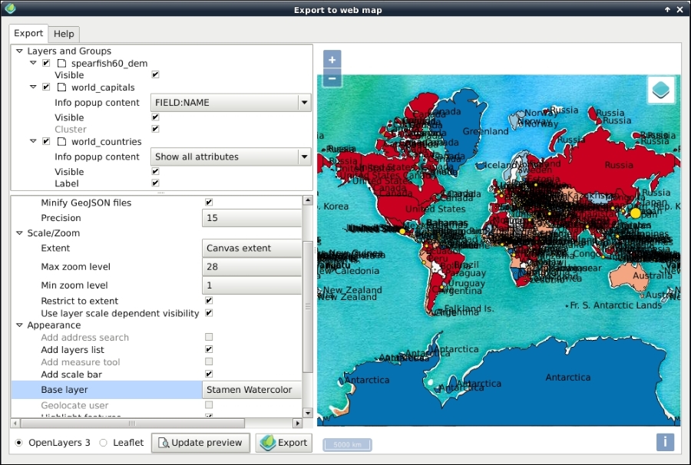This screenshot has width=691, height=465.
Task: Collapse the Appearance section
Action: pos(18,325)
